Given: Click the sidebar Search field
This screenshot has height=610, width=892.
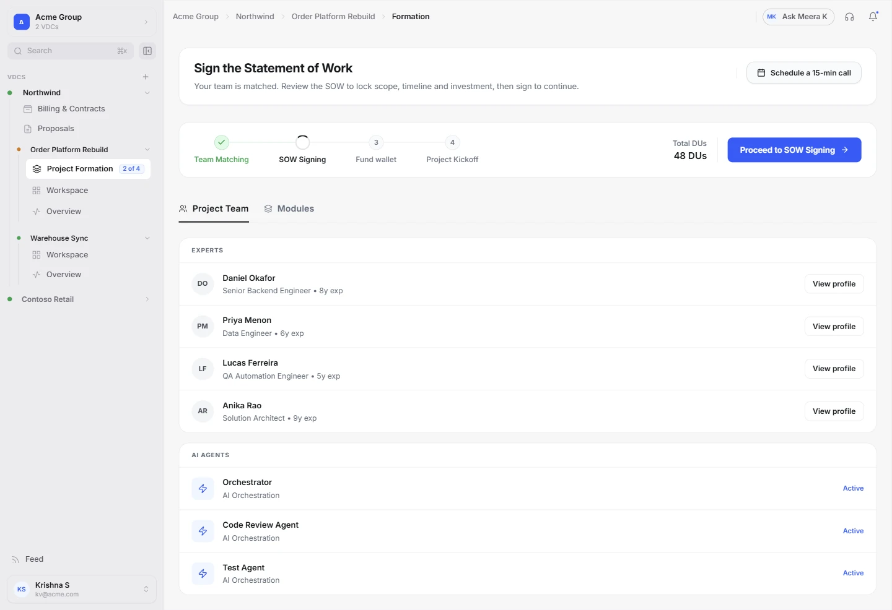Looking at the screenshot, I should point(71,51).
